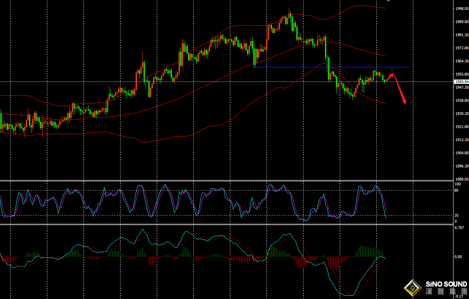Click the MACD -9.17 scale label
The image size is (469, 299).
click(459, 296)
